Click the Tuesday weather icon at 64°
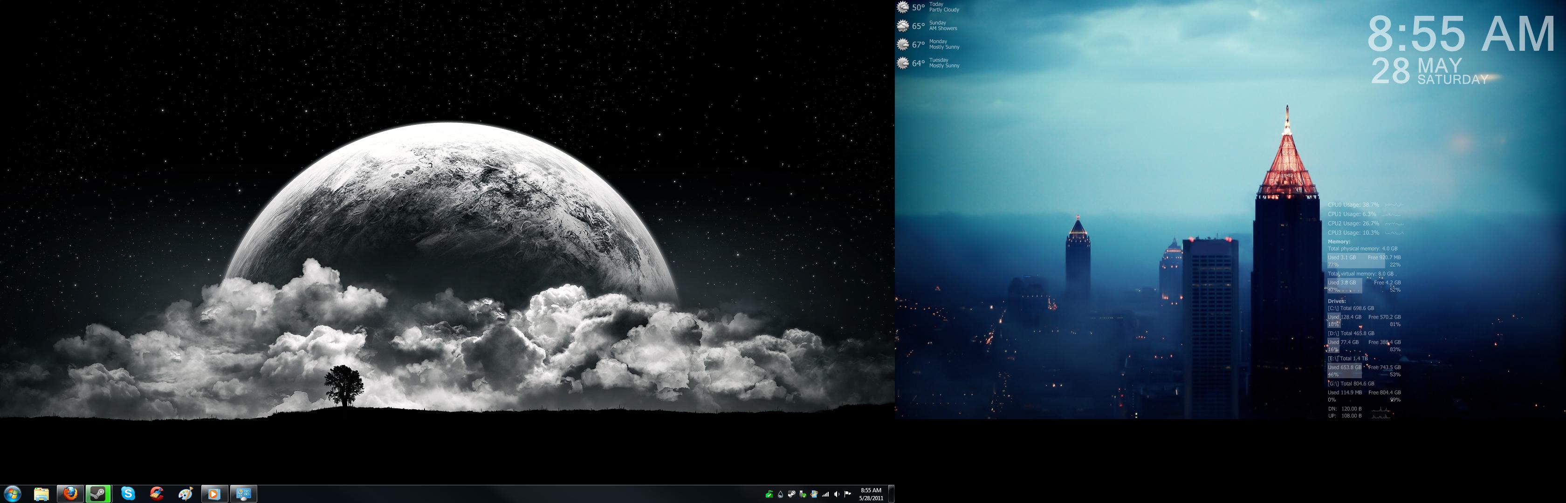The height and width of the screenshot is (503, 1566). 903,63
